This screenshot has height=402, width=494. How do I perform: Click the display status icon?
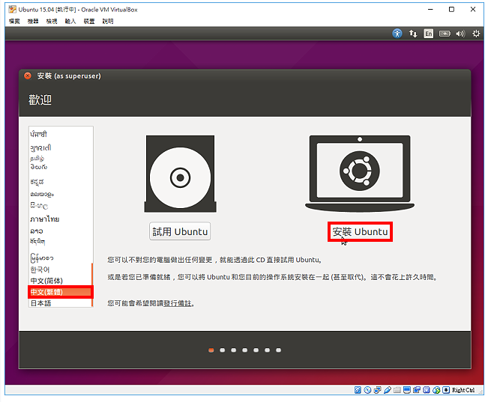tap(407, 390)
